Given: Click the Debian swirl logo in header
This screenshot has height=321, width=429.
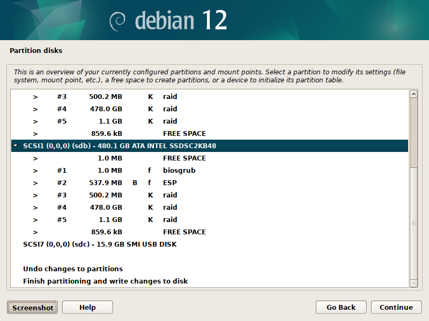Looking at the screenshot, I should click(x=118, y=21).
